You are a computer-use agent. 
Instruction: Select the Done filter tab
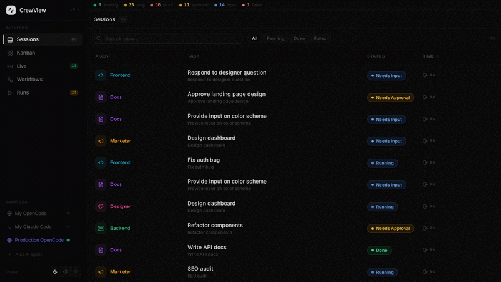pos(299,38)
